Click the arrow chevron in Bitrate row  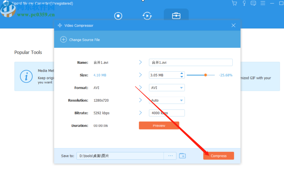tap(140, 113)
